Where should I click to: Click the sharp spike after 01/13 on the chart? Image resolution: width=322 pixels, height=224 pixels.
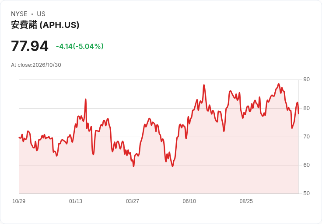(86, 100)
